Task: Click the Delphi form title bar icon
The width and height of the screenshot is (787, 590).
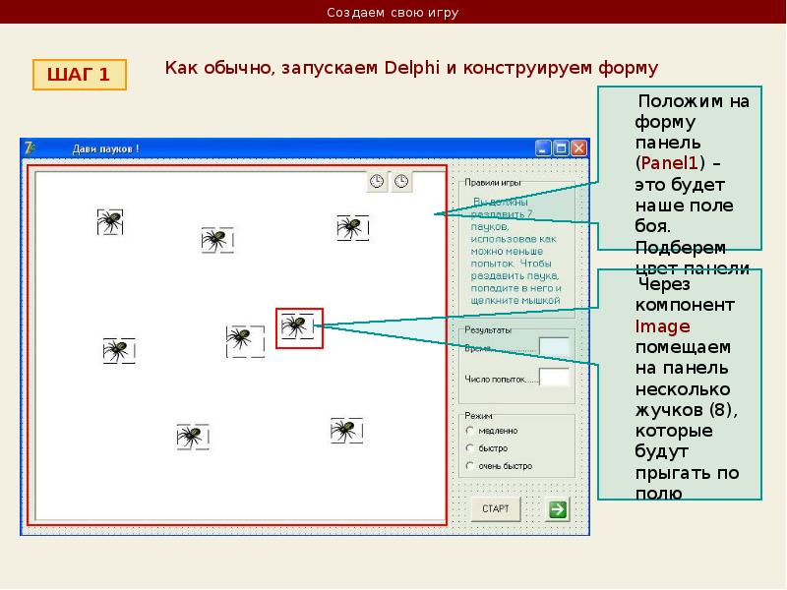Action: tap(30, 148)
